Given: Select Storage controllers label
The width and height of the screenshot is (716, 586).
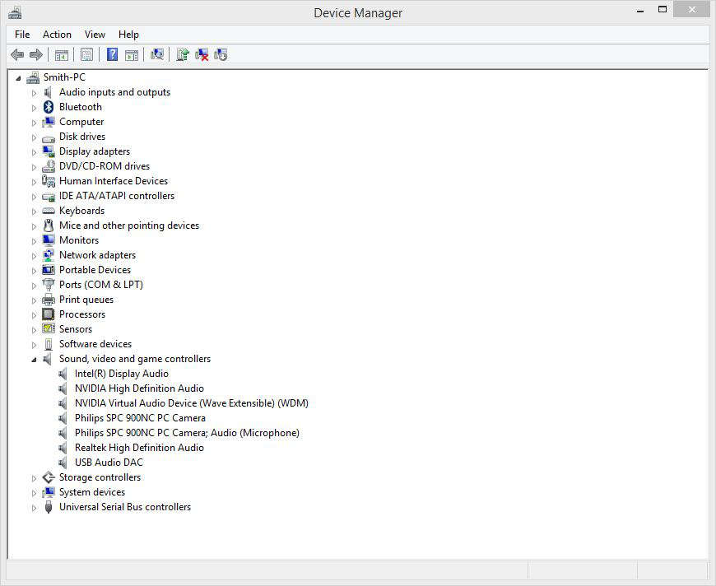Looking at the screenshot, I should click(x=100, y=477).
